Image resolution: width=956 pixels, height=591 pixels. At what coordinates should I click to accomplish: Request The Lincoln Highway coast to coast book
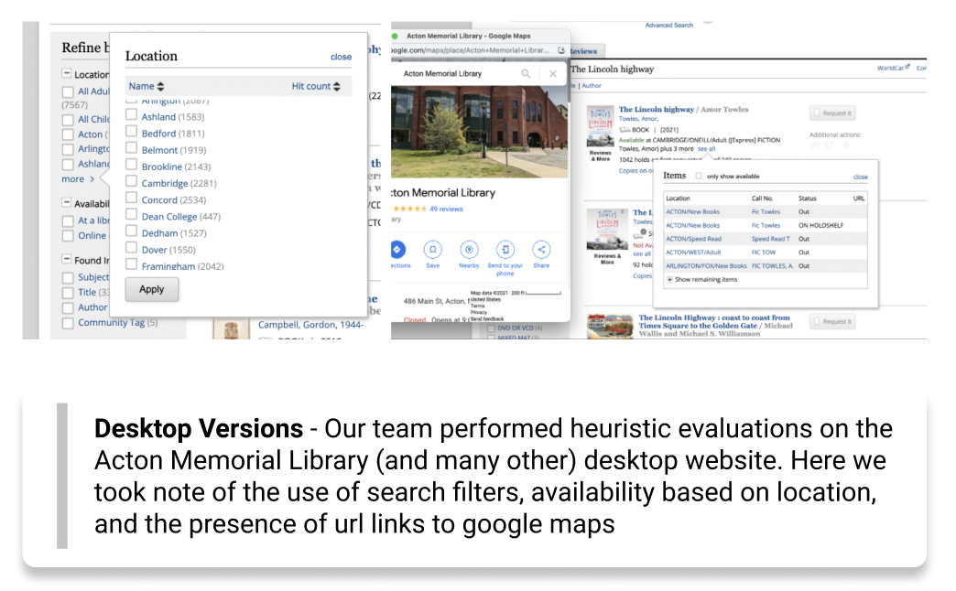coord(833,321)
